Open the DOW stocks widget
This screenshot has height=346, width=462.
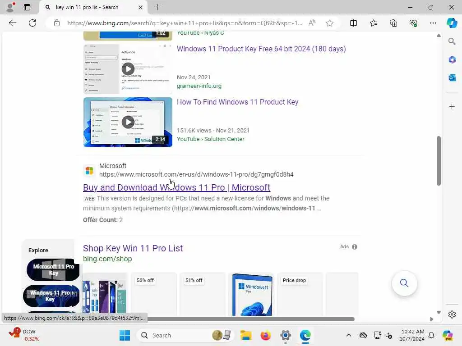24,335
